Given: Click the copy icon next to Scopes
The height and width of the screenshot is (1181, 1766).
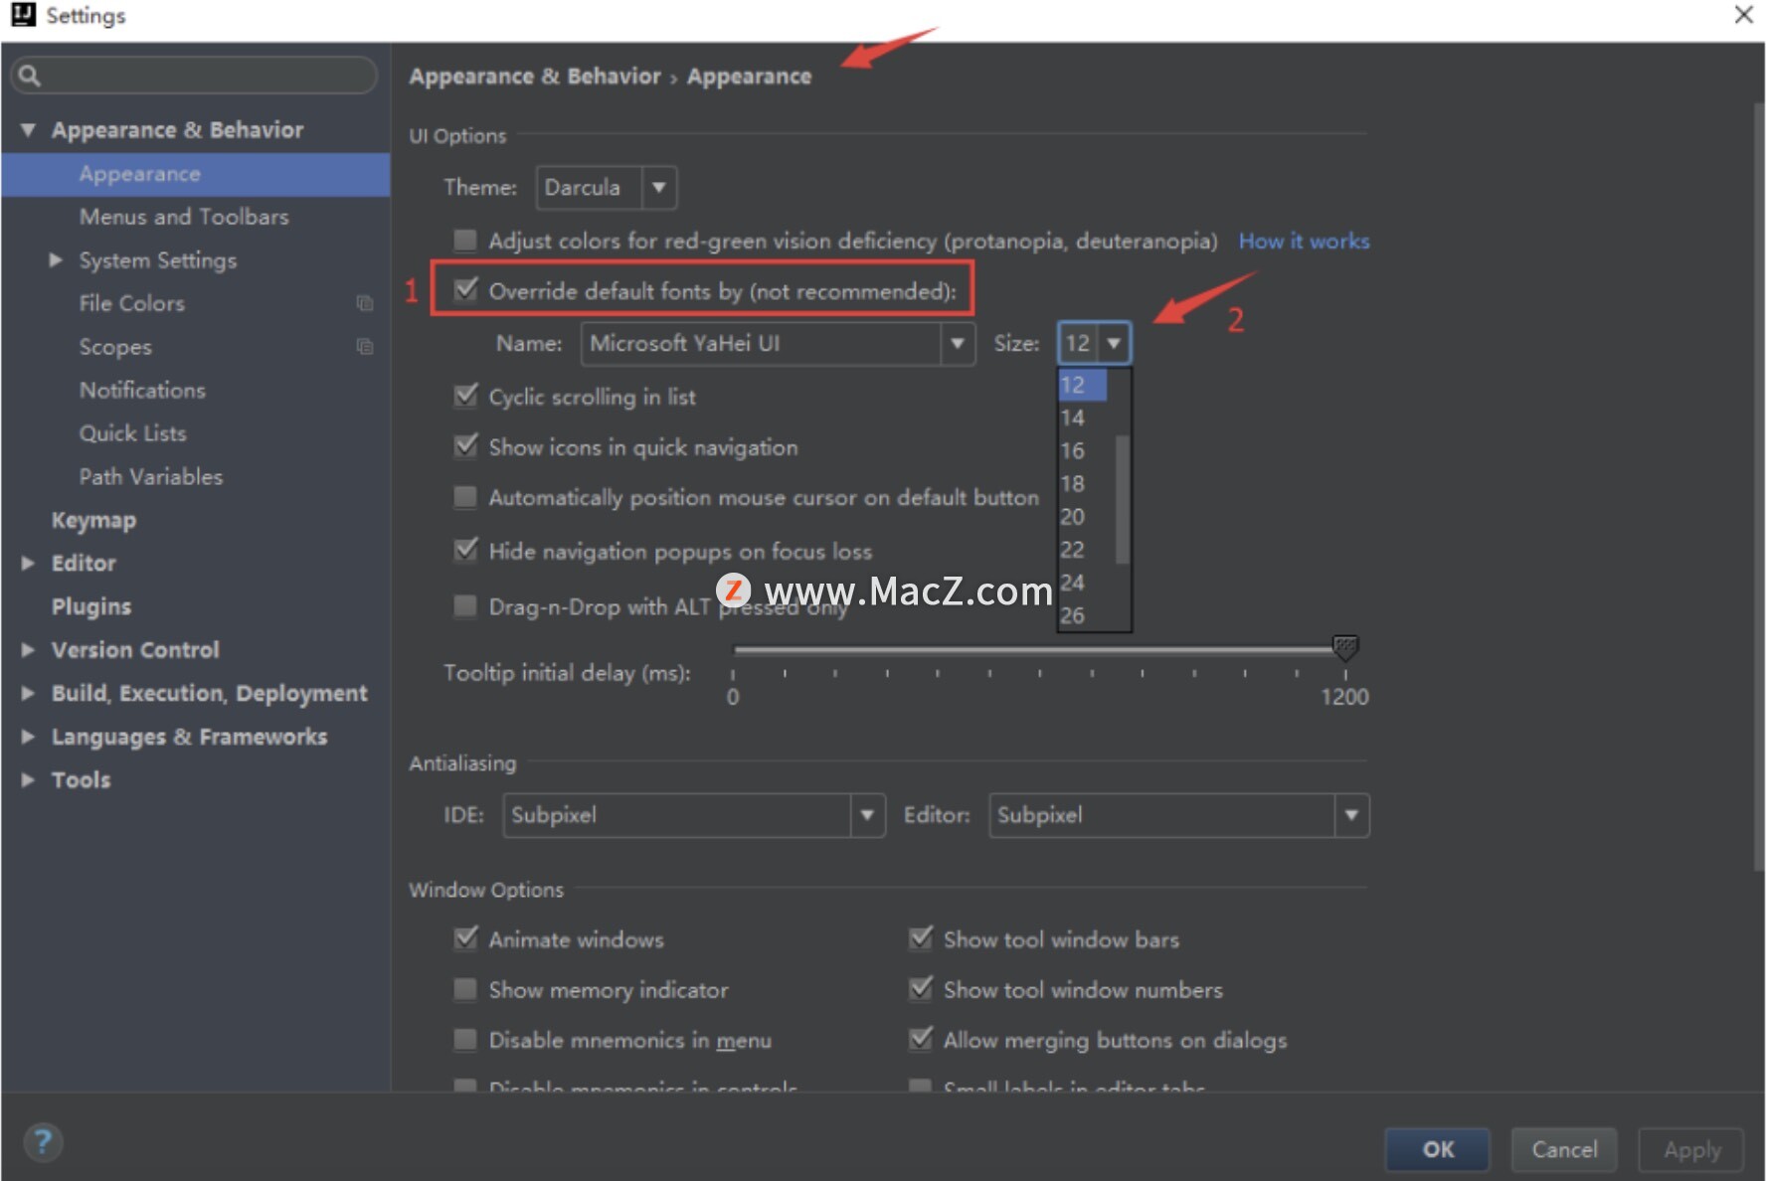Looking at the screenshot, I should [x=365, y=347].
